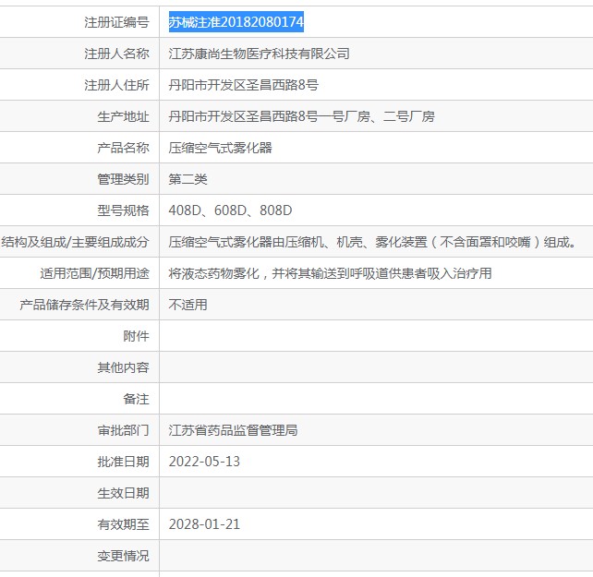Click the composition text beginning 压缩空气式雾化器由压缩机
Viewport: 593px width, 577px height.
372,242
